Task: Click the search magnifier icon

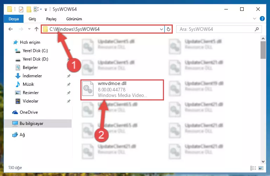Action: coord(257,29)
